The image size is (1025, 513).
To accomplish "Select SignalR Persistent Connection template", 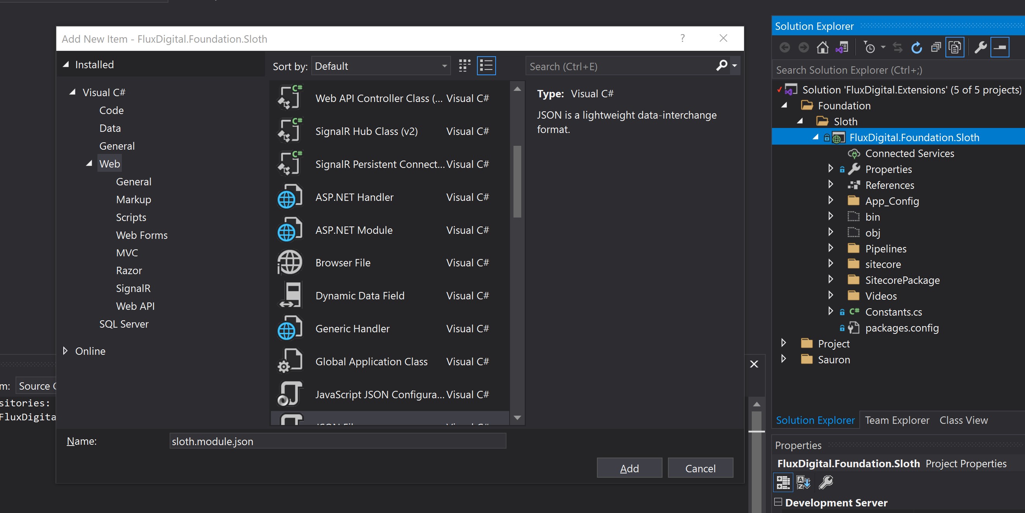I will (x=390, y=164).
